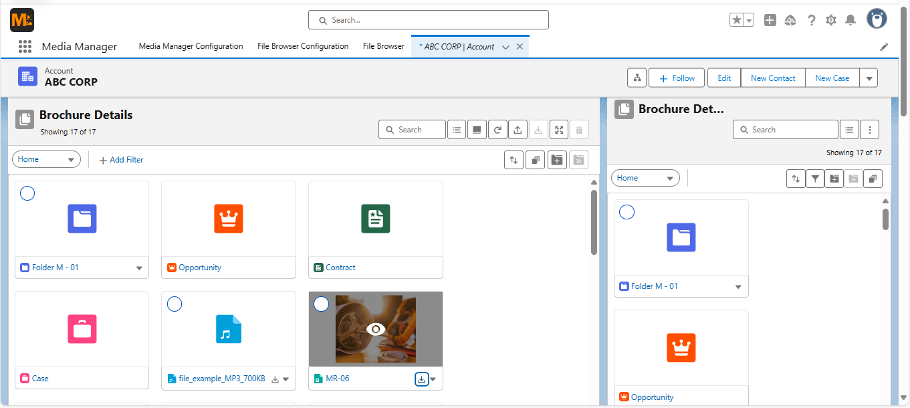The width and height of the screenshot is (910, 408).
Task: Open Home folder dropdown in right panel
Action: pyautogui.click(x=645, y=178)
